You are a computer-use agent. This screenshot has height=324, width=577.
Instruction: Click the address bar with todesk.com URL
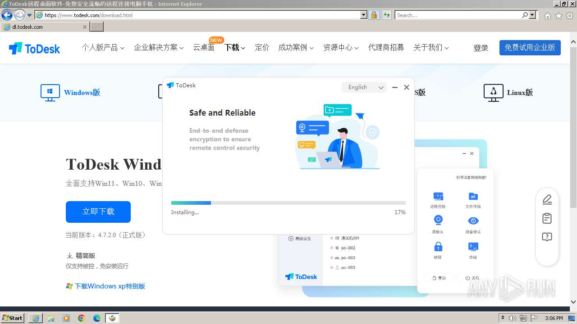pos(201,15)
